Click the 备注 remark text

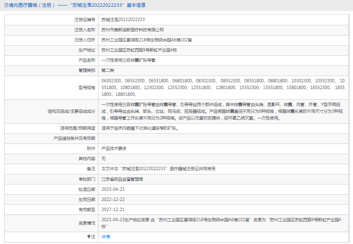159,169
